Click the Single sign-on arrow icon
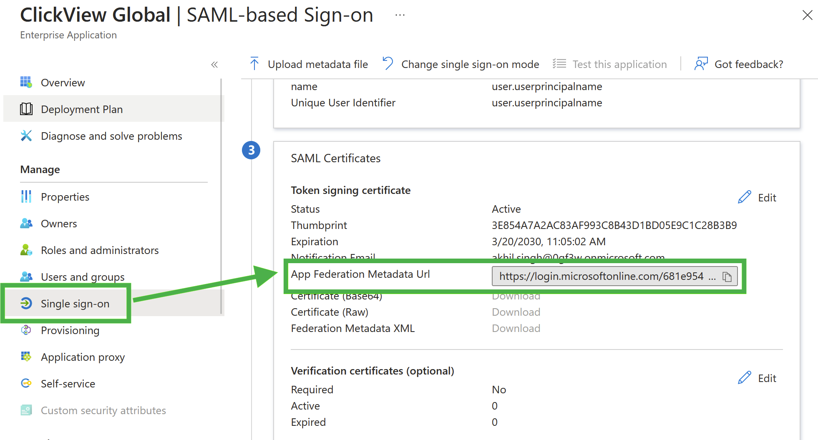This screenshot has height=440, width=818. coord(26,303)
